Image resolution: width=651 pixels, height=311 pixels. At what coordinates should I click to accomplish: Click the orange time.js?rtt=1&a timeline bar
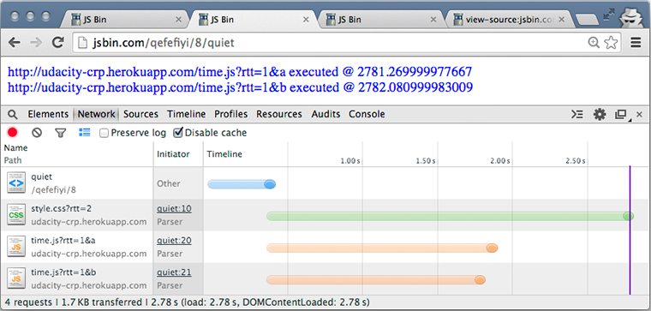tap(382, 248)
